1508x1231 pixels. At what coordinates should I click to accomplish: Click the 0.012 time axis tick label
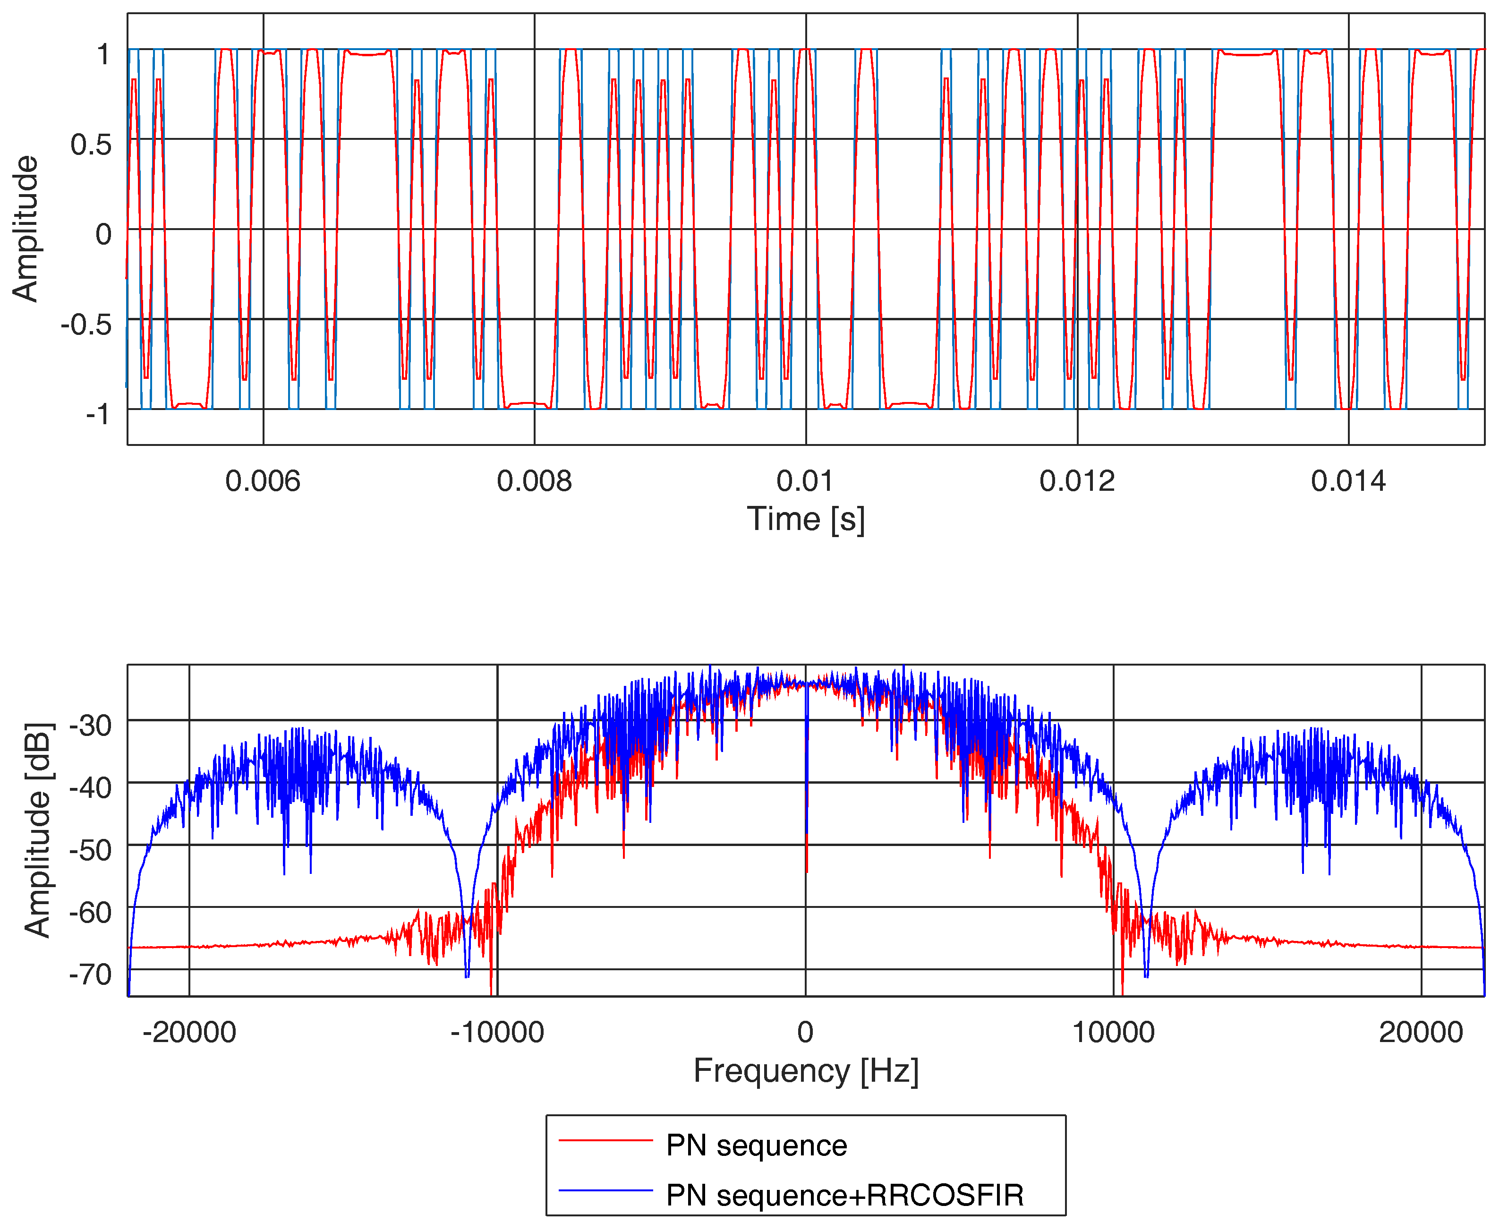(1077, 481)
